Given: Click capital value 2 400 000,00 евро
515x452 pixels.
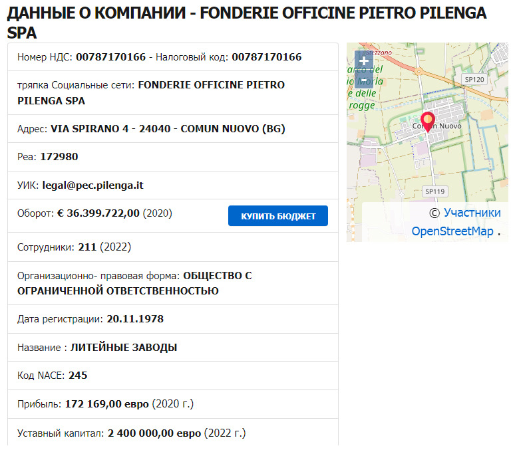Looking at the screenshot, I should (x=154, y=433).
